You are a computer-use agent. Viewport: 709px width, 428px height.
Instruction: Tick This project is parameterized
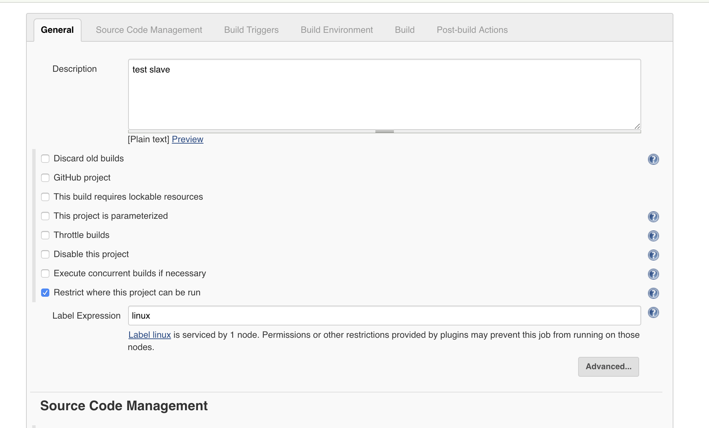coord(45,216)
